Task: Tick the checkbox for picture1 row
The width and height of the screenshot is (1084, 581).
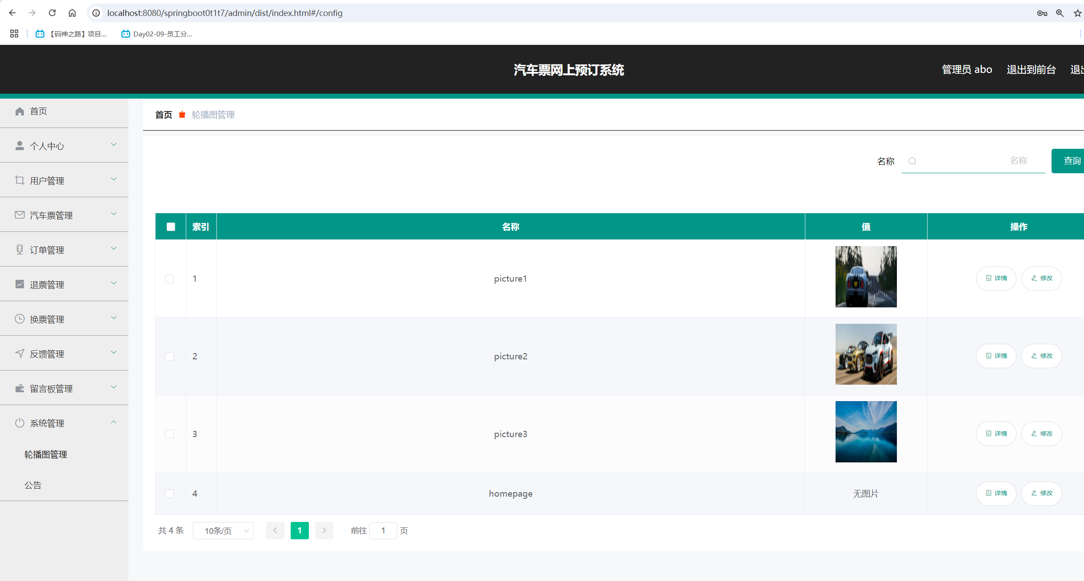Action: 169,279
